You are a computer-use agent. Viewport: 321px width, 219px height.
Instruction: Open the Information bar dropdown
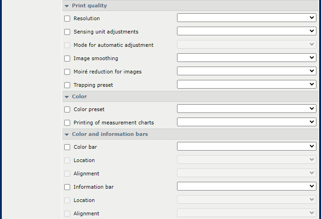(247, 186)
